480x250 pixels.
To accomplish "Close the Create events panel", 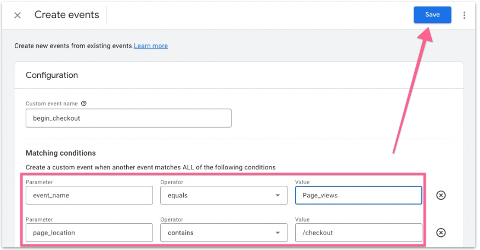I will point(18,15).
